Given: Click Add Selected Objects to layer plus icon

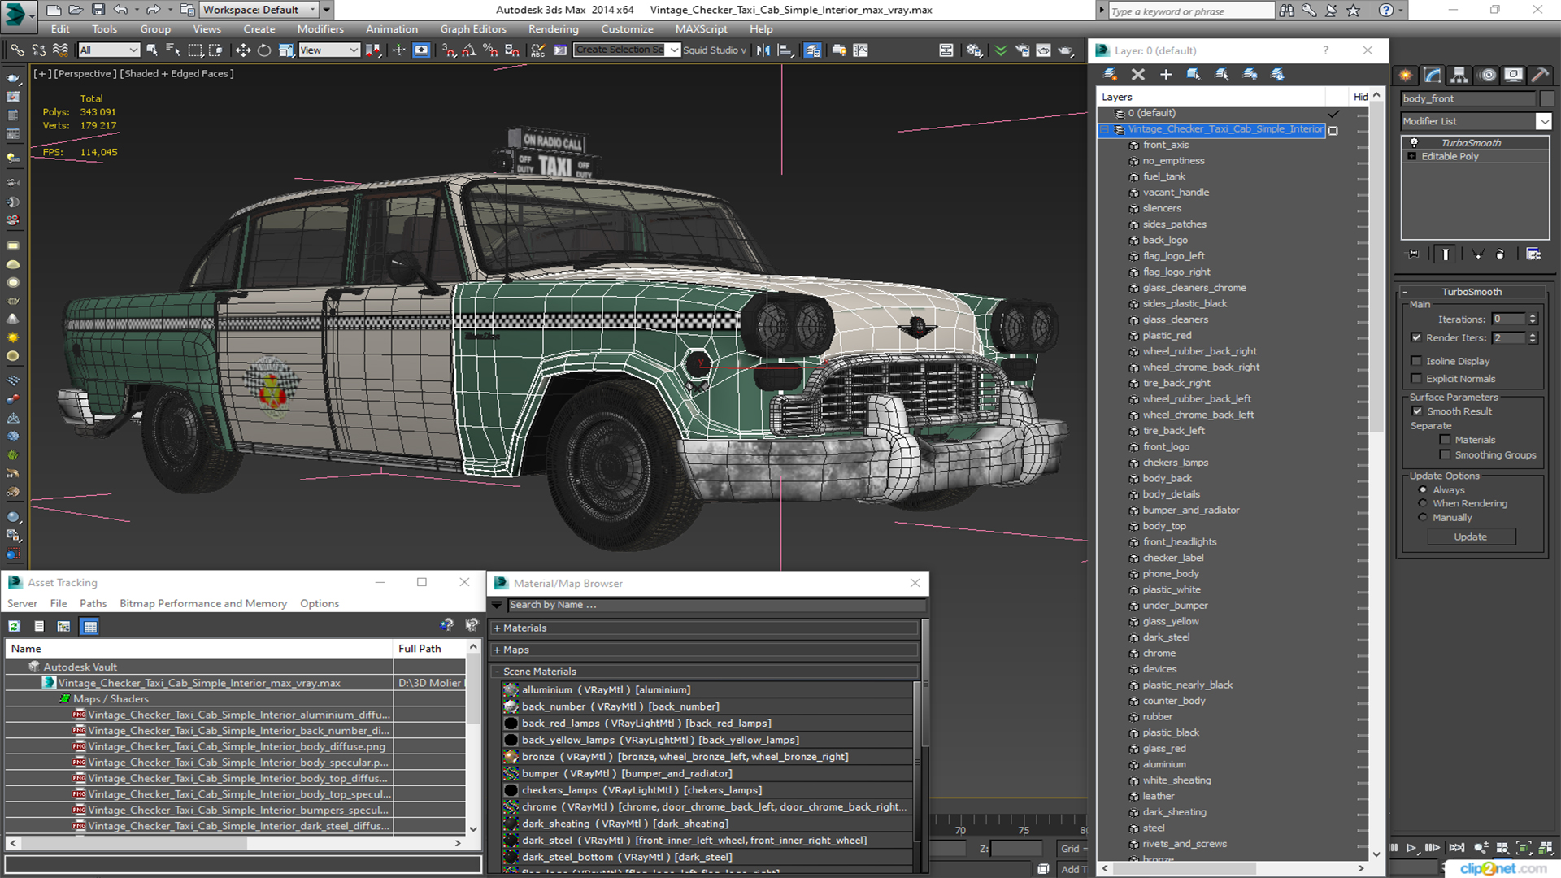Looking at the screenshot, I should click(x=1166, y=74).
